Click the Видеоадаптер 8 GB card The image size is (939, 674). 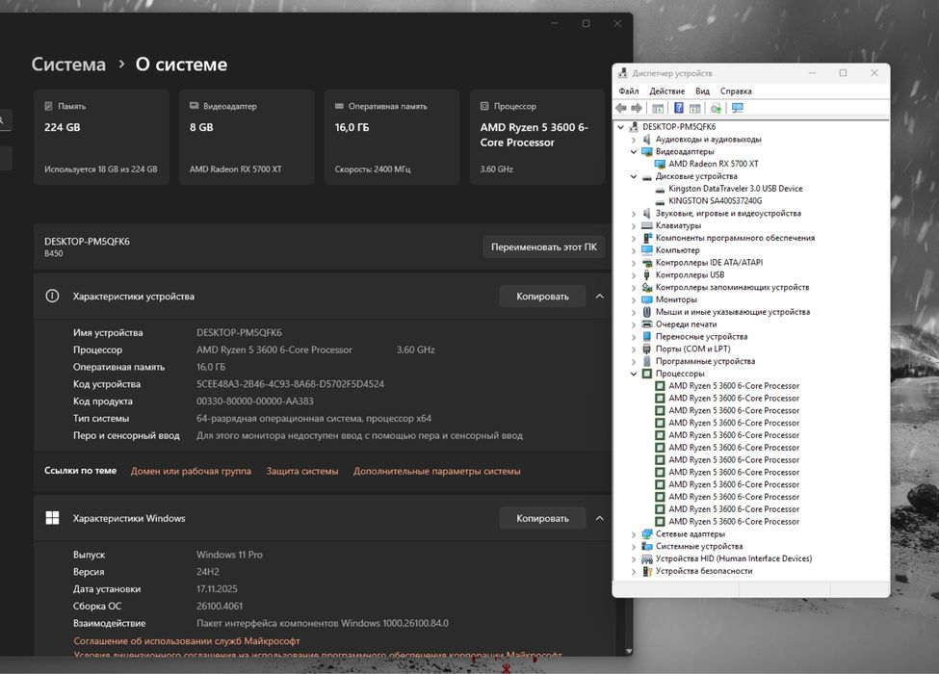(x=247, y=137)
